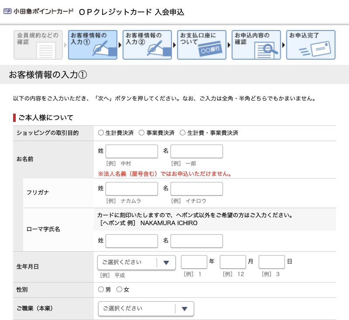Image resolution: width=349 pixels, height=320 pixels.
Task: Click the Odakyu Point Card logo
Action: point(38,12)
